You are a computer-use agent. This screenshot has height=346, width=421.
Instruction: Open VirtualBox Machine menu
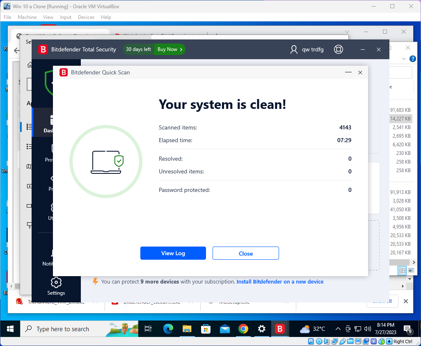point(27,17)
